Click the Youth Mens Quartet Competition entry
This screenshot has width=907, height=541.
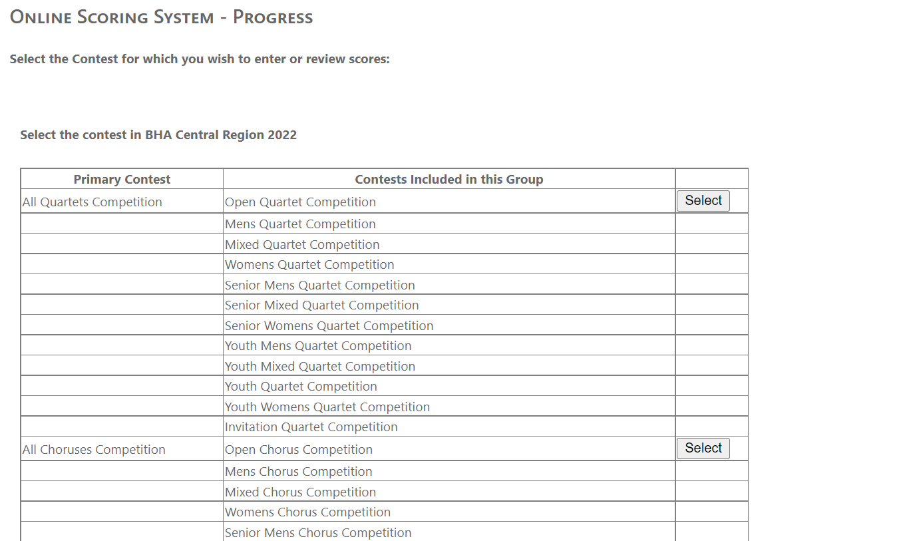click(318, 346)
